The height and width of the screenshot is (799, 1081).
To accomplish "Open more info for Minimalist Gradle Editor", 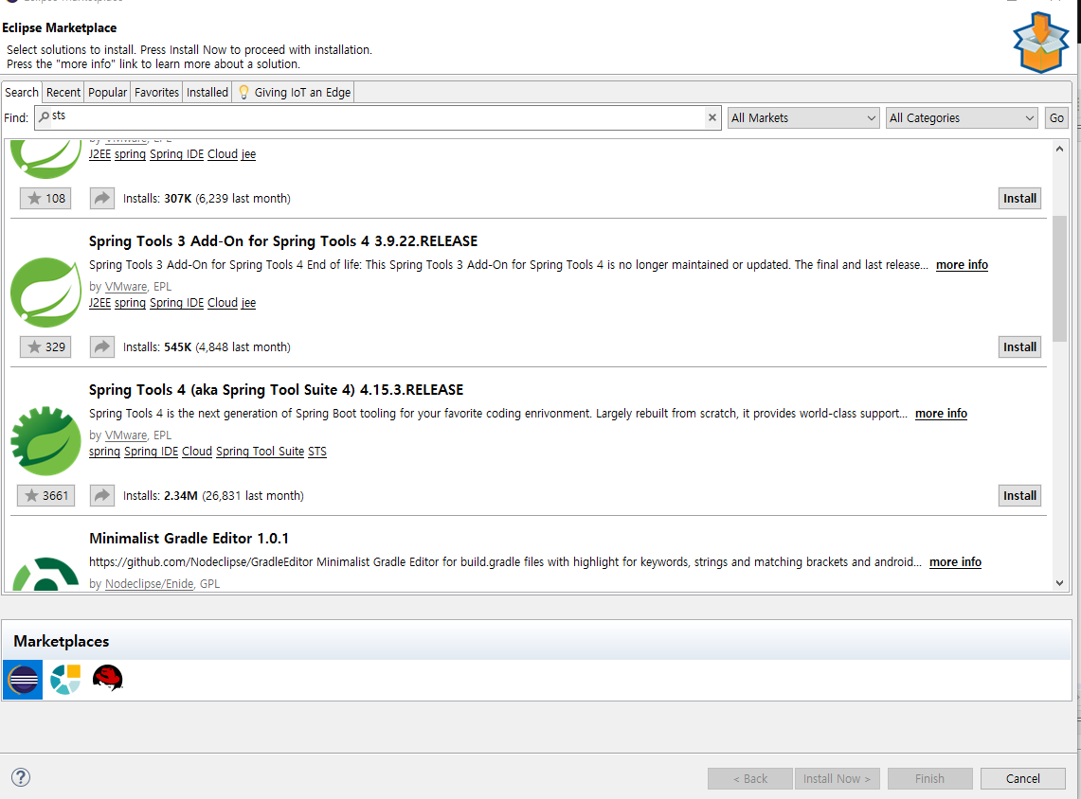I will (x=955, y=562).
